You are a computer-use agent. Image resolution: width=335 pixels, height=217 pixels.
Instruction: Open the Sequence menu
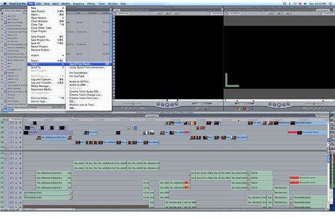[x=78, y=4]
